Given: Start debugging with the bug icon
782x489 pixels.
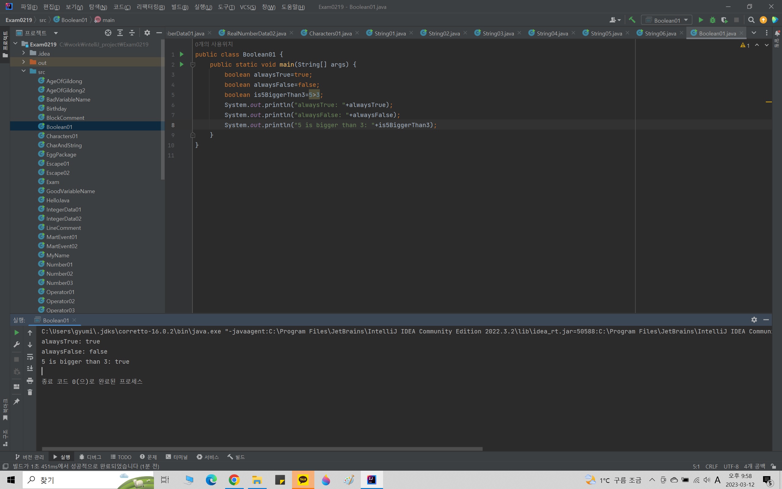Looking at the screenshot, I should [x=712, y=20].
